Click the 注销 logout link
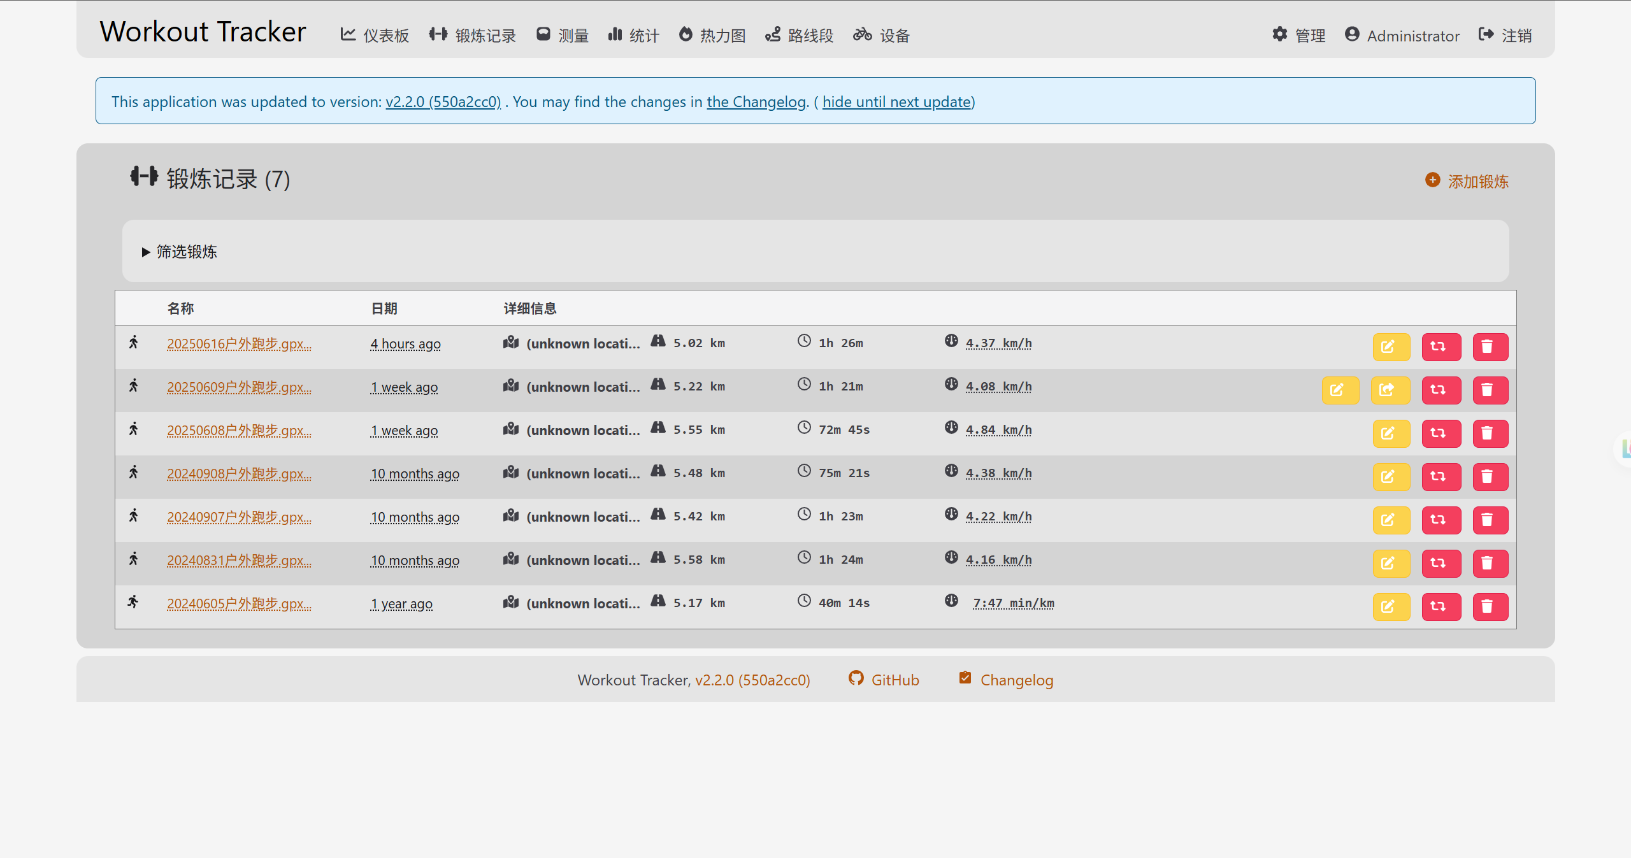Image resolution: width=1631 pixels, height=858 pixels. 1505,35
